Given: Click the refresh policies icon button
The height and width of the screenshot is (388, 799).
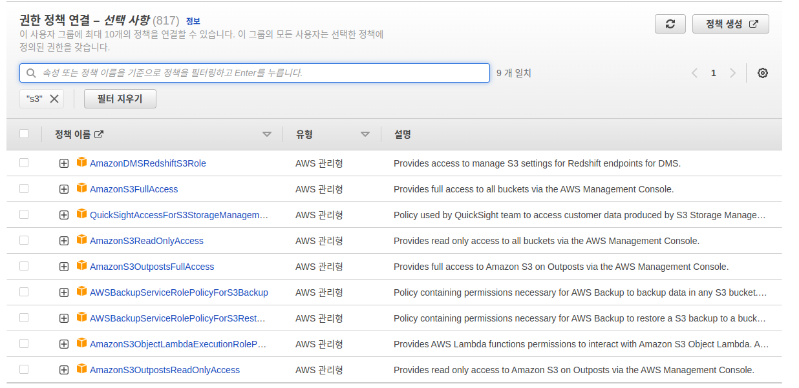Looking at the screenshot, I should click(x=670, y=24).
